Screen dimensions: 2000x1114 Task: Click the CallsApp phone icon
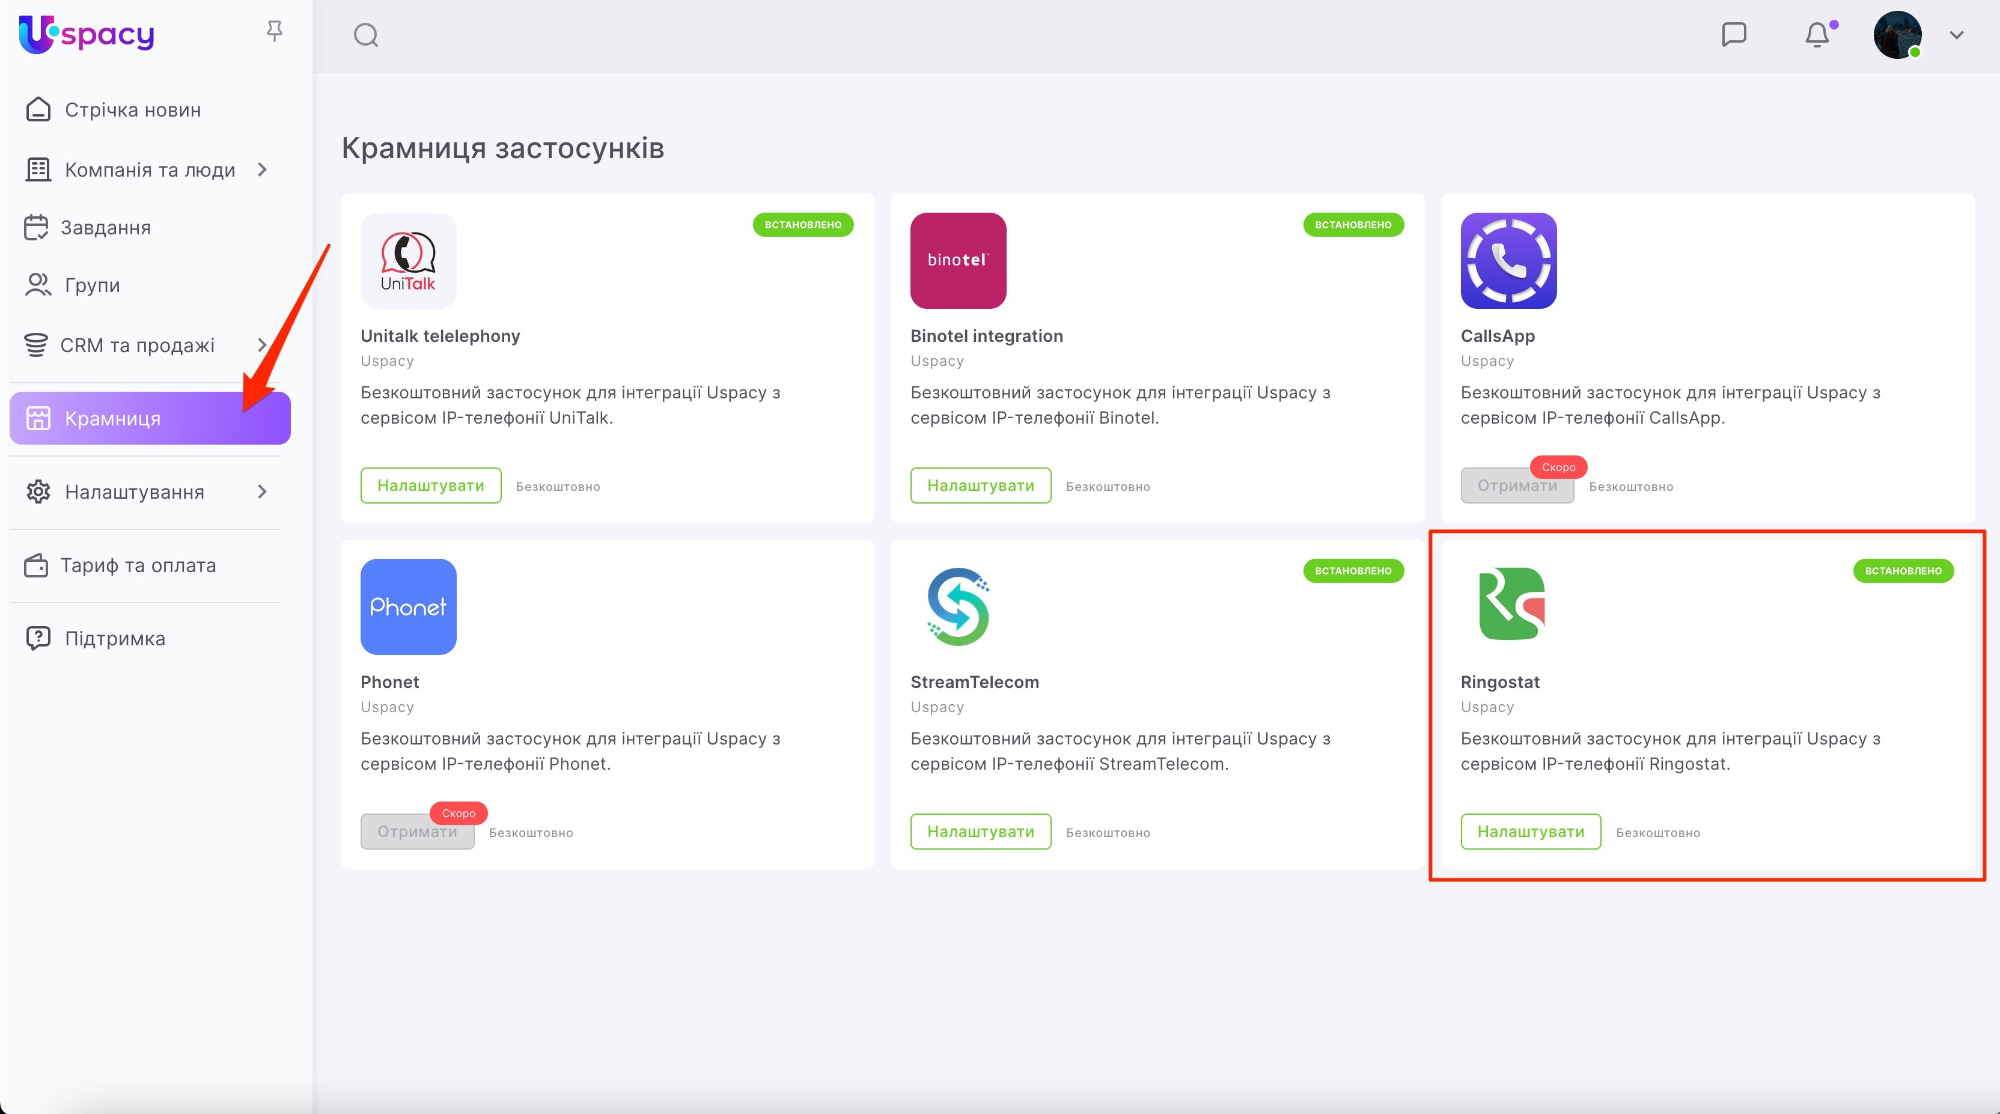coord(1508,260)
